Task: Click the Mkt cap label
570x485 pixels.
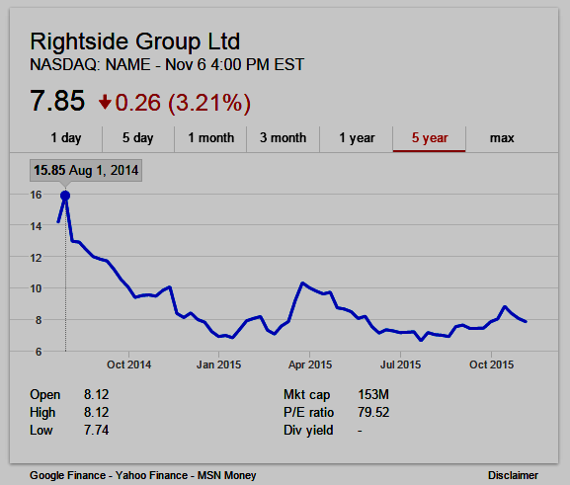Action: coord(307,395)
